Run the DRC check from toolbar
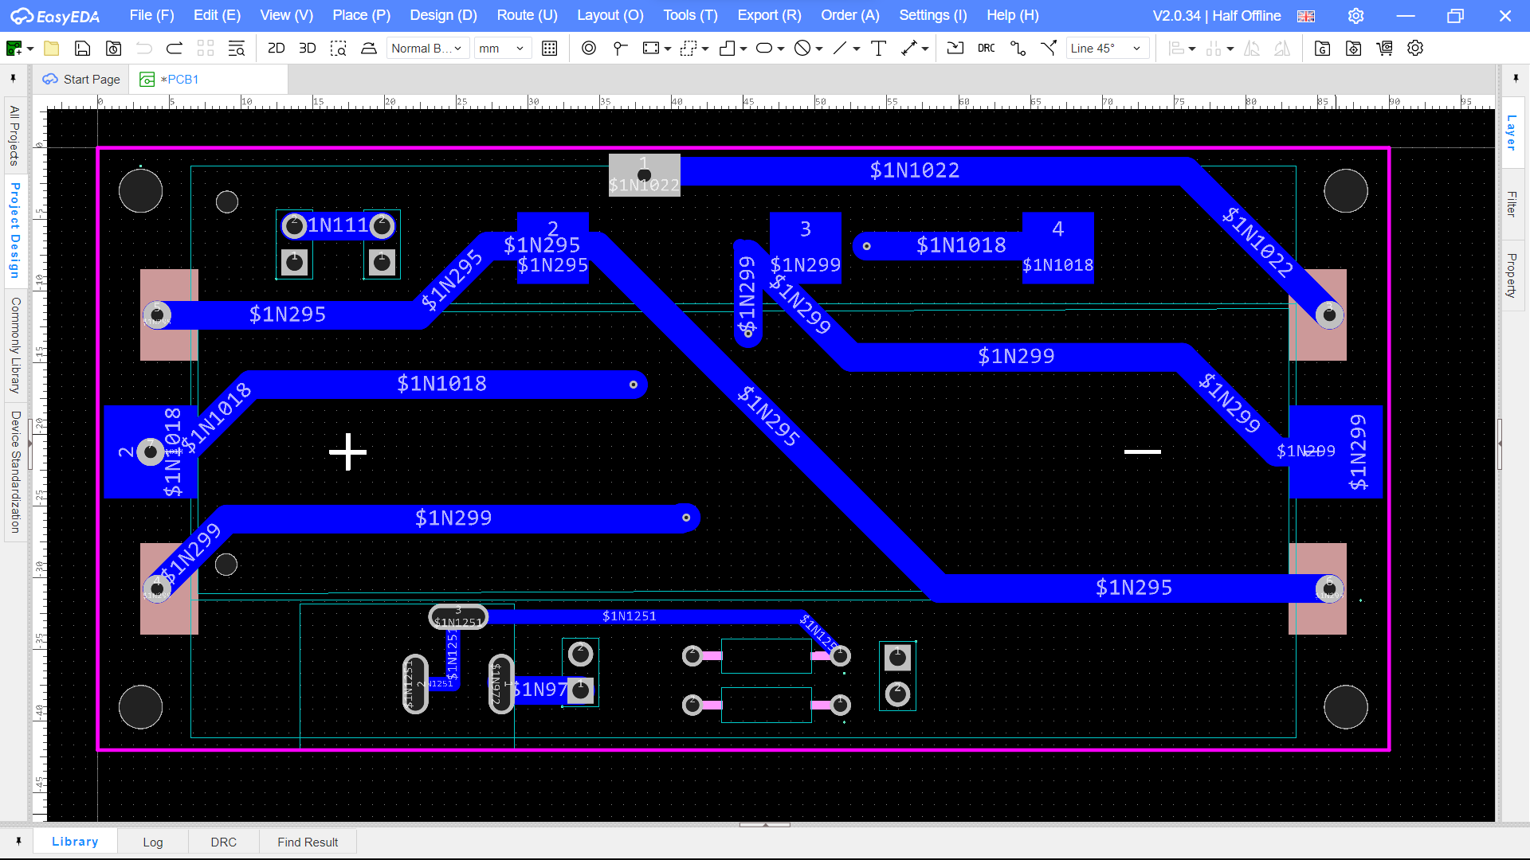This screenshot has width=1530, height=860. 986,49
